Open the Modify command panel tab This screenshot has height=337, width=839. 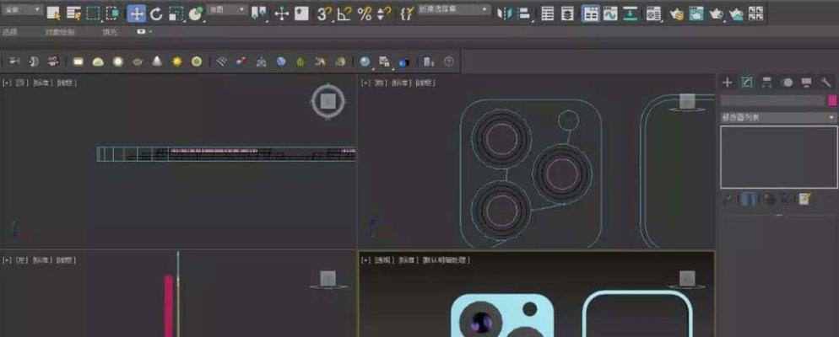click(x=747, y=83)
